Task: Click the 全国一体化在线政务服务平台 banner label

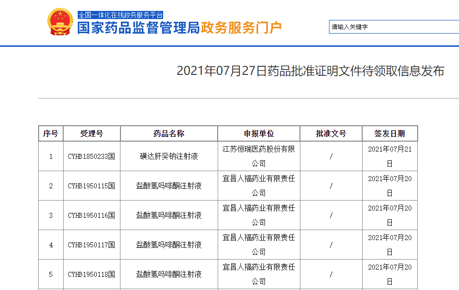Action: pos(120,15)
